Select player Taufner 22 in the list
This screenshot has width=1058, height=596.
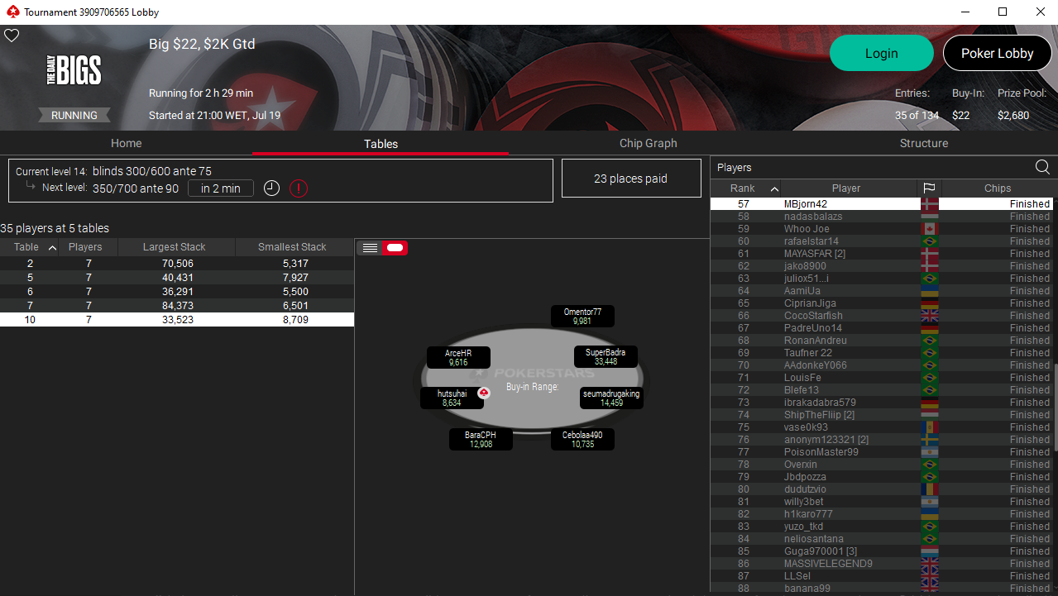tap(881, 353)
